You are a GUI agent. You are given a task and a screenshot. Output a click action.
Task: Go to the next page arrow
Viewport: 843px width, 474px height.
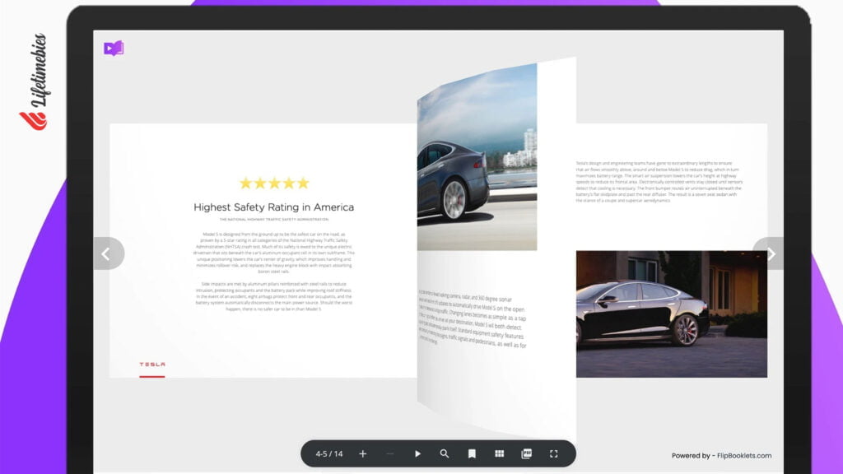pyautogui.click(x=770, y=253)
